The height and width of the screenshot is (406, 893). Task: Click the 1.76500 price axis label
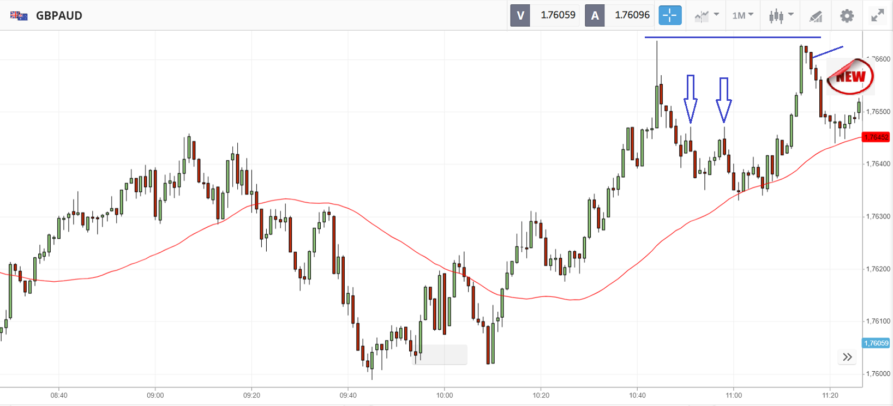click(878, 112)
